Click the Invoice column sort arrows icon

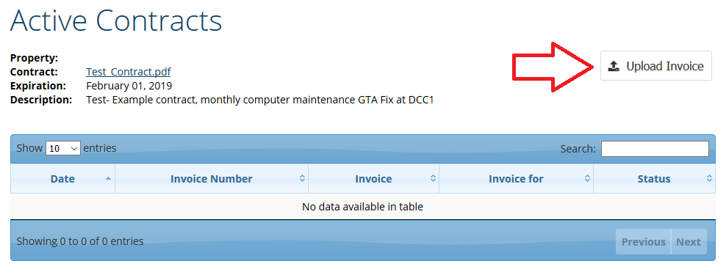[433, 178]
